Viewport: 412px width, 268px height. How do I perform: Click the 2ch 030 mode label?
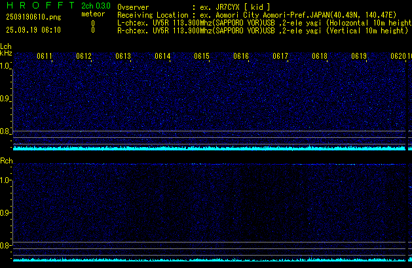96,6
